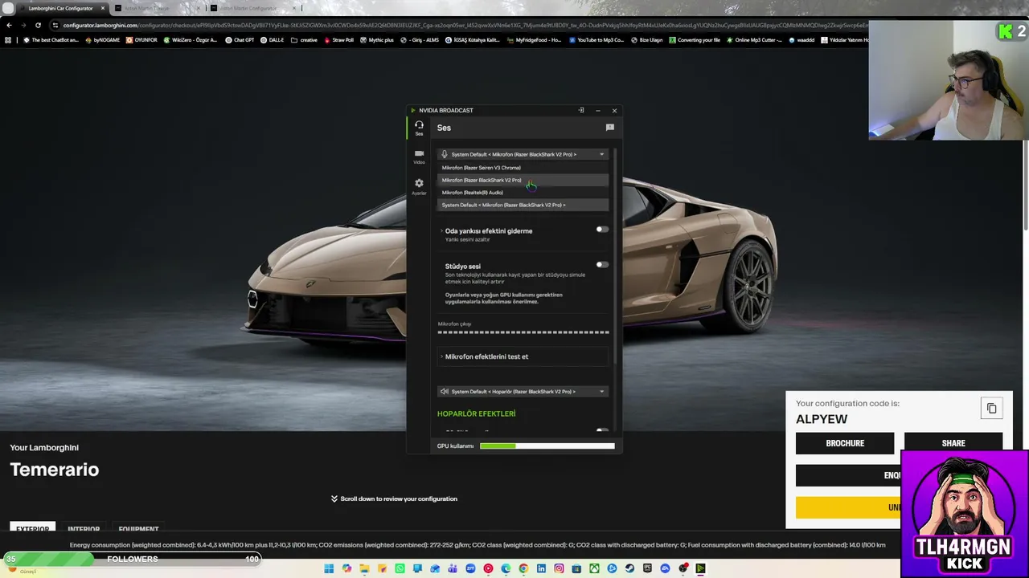
Task: Open NVIDIA Broadcast taskbar icon
Action: tap(700, 568)
